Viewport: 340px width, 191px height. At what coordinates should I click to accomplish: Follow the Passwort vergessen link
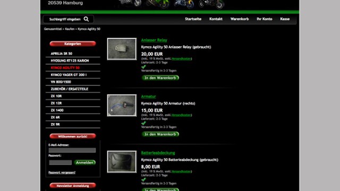[62, 172]
